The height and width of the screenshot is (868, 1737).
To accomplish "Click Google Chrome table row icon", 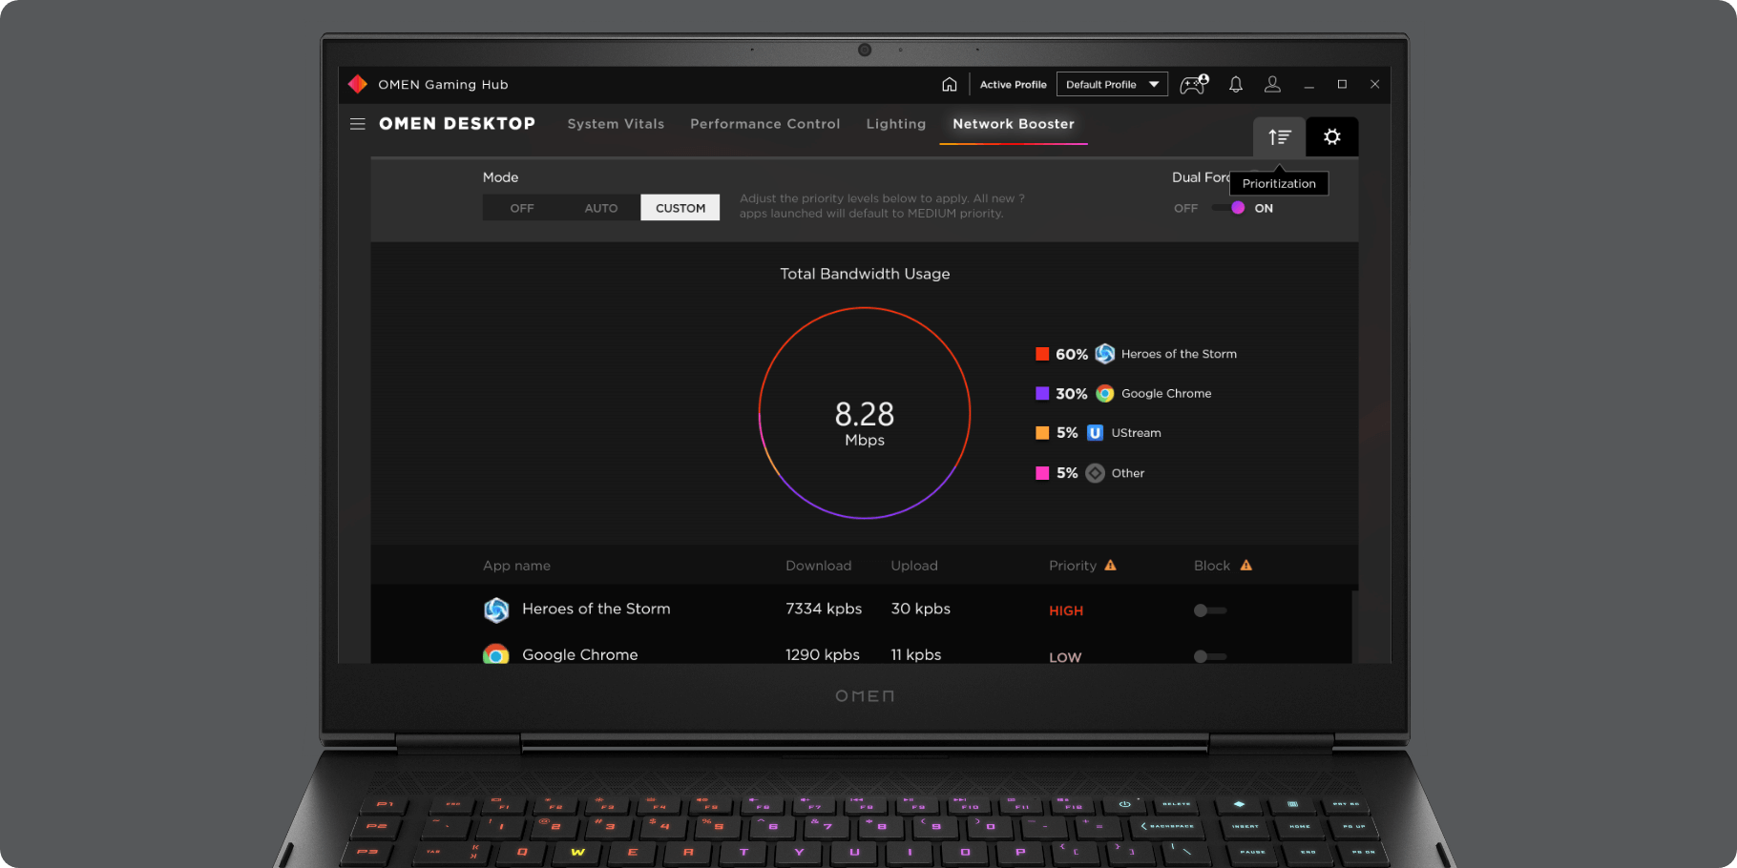I will 496,654.
